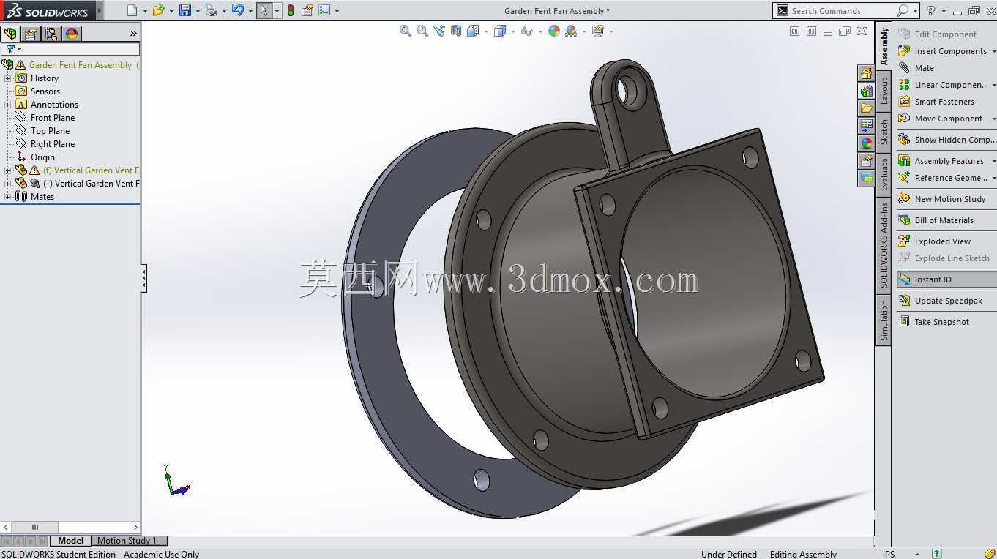Expand the manager panel tabs chevron
Screen dimensions: 997x559
pos(133,33)
